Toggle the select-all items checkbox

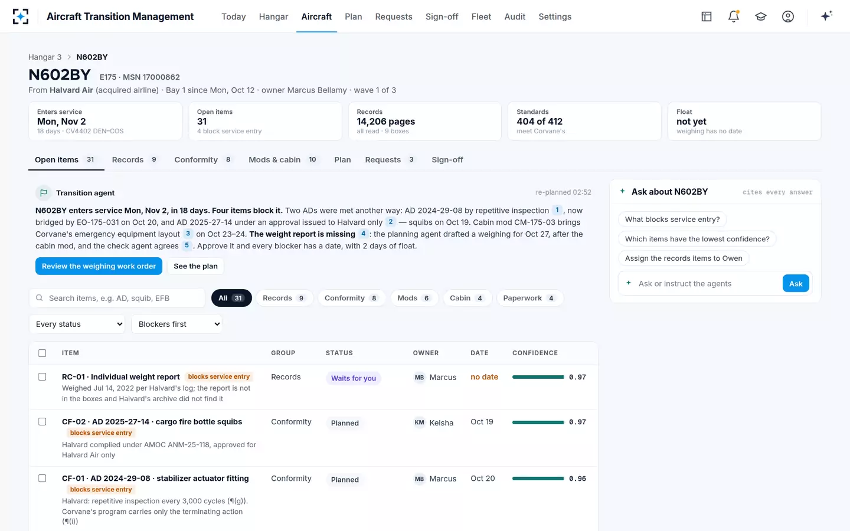[x=42, y=353]
